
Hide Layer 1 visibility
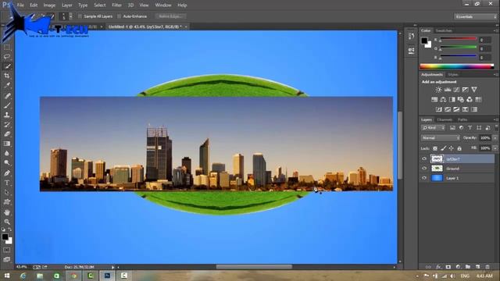424,178
